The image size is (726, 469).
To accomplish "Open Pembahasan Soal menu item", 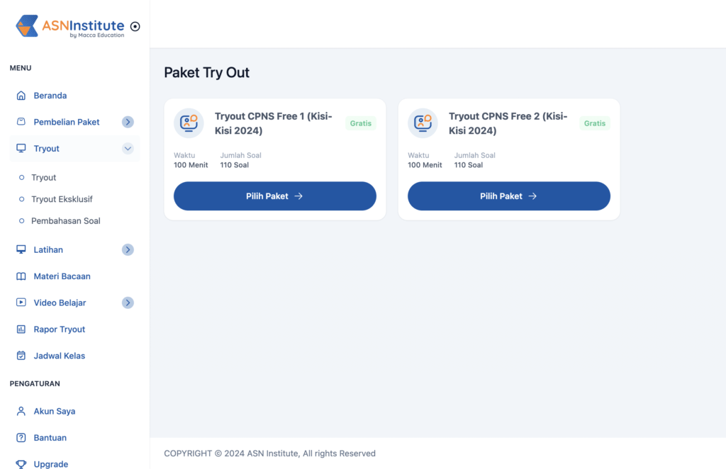I will coord(65,221).
